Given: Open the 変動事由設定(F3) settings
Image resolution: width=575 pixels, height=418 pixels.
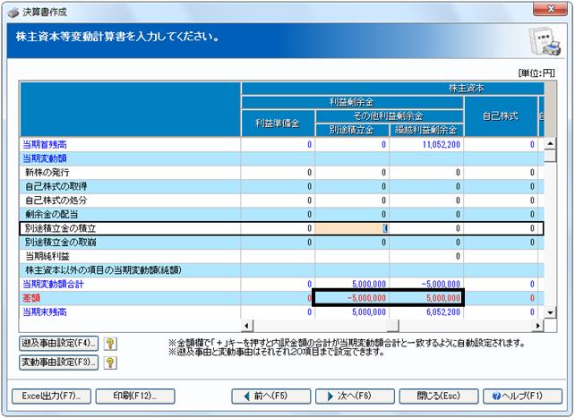Looking at the screenshot, I should coord(59,363).
